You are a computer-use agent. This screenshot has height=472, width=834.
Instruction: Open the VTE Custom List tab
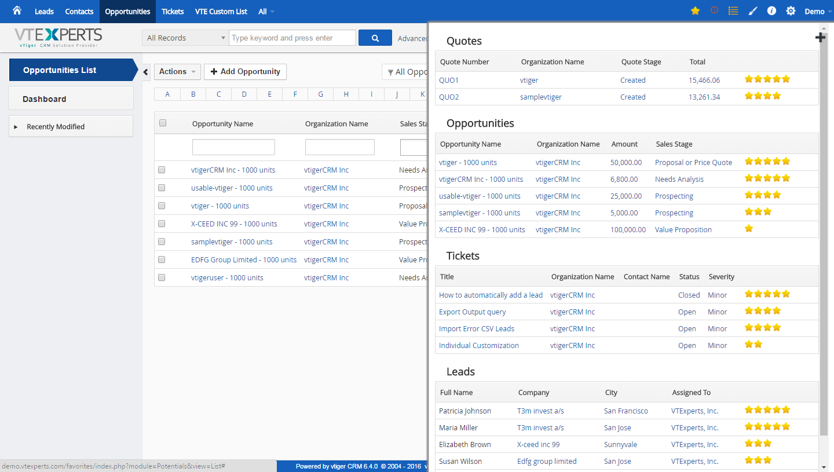(221, 12)
